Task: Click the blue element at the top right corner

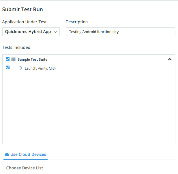Action: click(x=175, y=1)
